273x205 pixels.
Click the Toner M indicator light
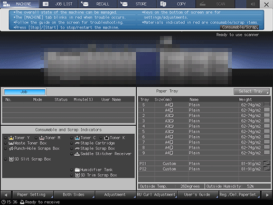pyautogui.click(x=36, y=138)
